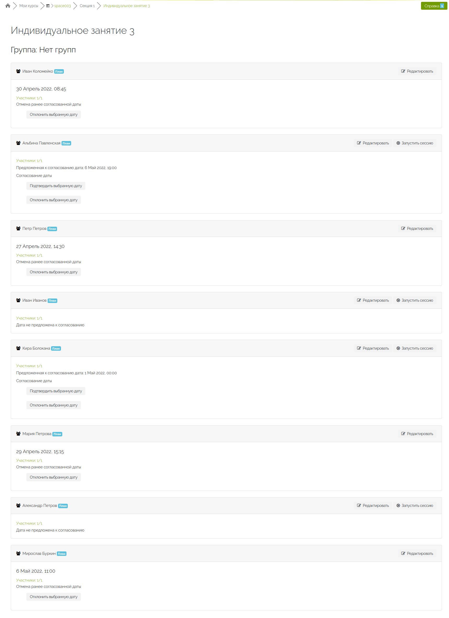Viewport: 449px width, 618px height.
Task: Confirm selected date for Кира Болокана
Action: pos(56,391)
